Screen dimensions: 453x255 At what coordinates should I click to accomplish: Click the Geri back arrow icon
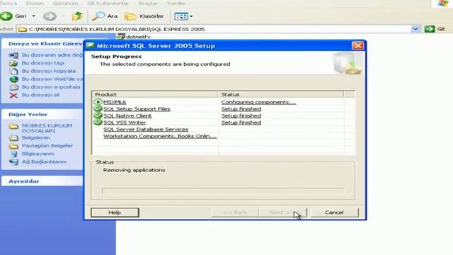[x=6, y=16]
